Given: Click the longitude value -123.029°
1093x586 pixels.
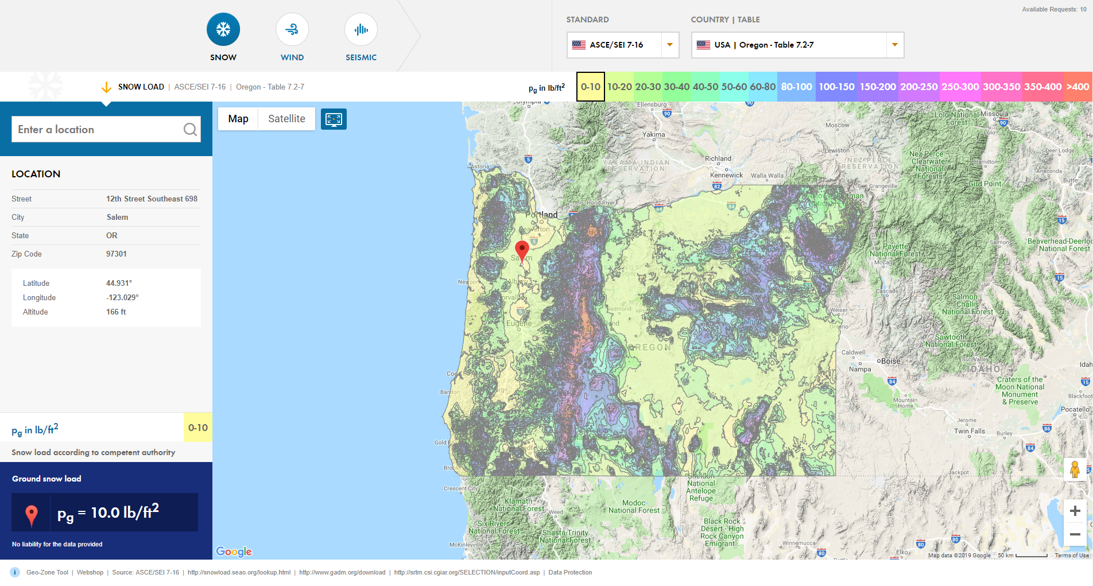Looking at the screenshot, I should tap(122, 297).
